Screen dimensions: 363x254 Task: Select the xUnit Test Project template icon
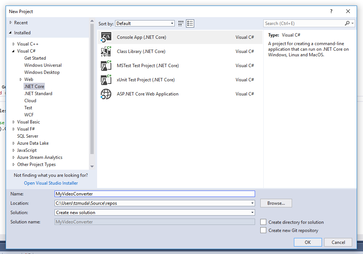coord(106,80)
